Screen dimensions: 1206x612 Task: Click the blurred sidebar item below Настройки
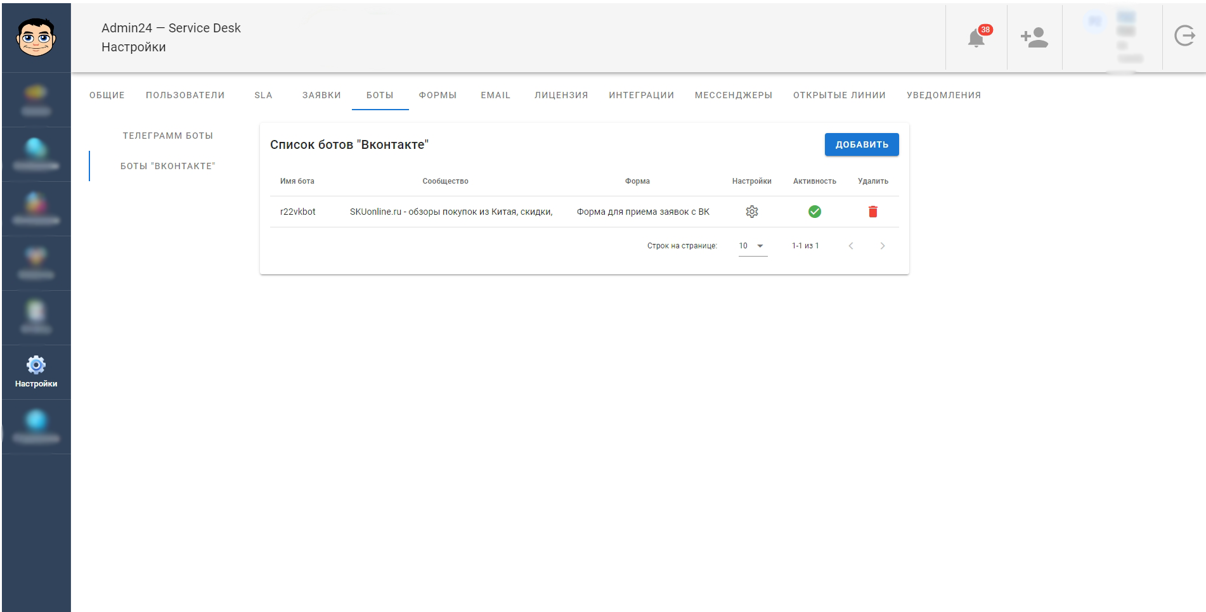point(36,426)
